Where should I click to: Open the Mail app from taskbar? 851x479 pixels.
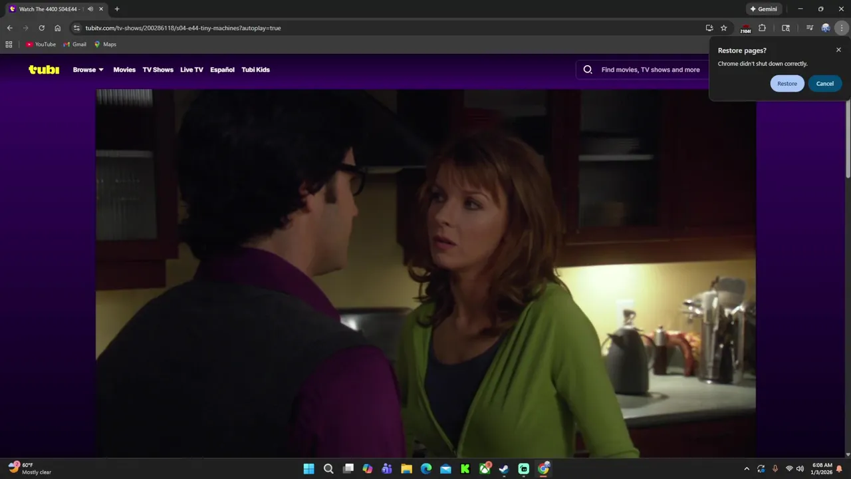[x=445, y=469]
